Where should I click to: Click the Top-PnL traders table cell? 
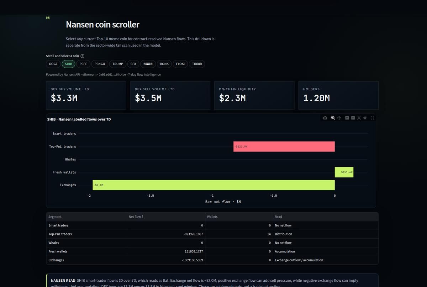(86, 234)
